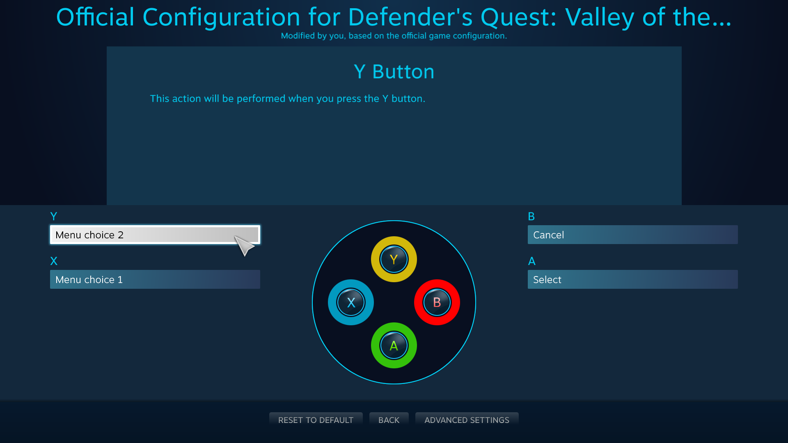Click RESET TO DEFAULT button
Screen dimensions: 788x443
316,420
